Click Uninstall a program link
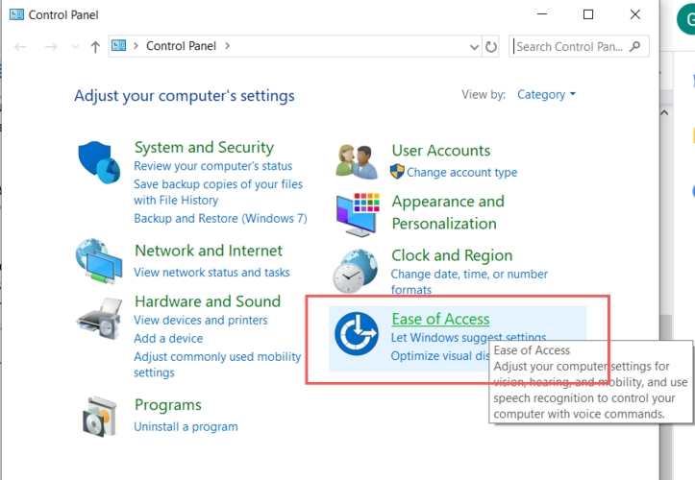Screen dimensions: 695x480 tap(186, 426)
